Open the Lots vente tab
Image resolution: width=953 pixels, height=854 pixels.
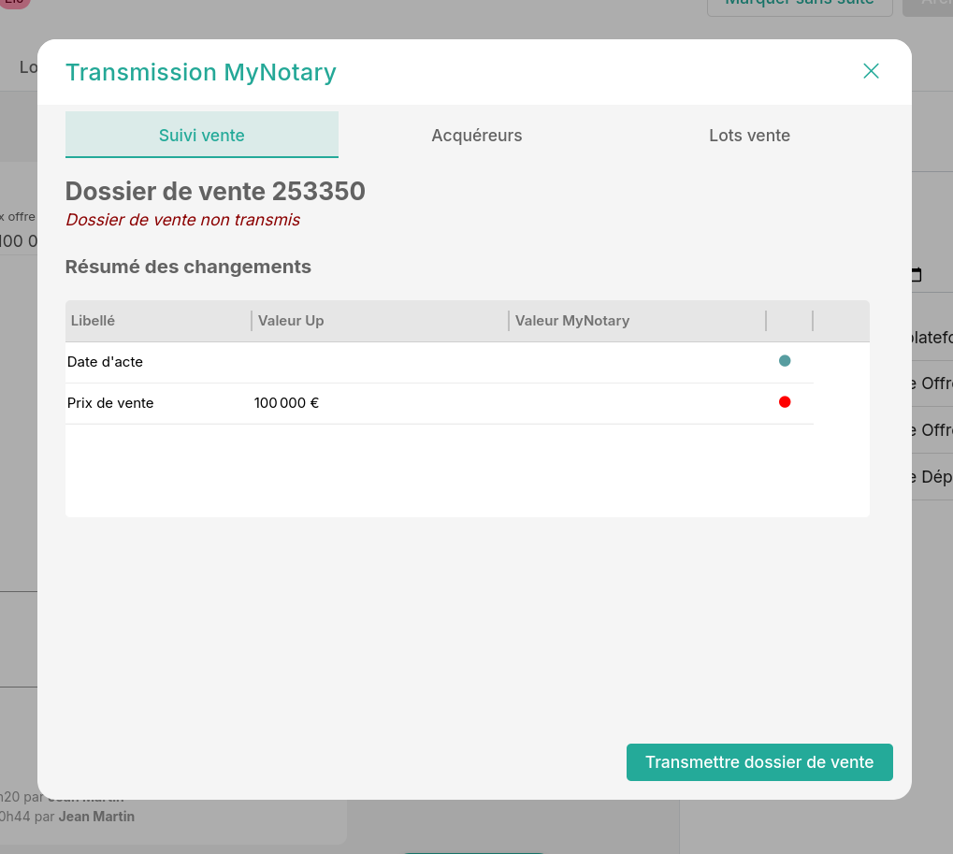point(749,135)
